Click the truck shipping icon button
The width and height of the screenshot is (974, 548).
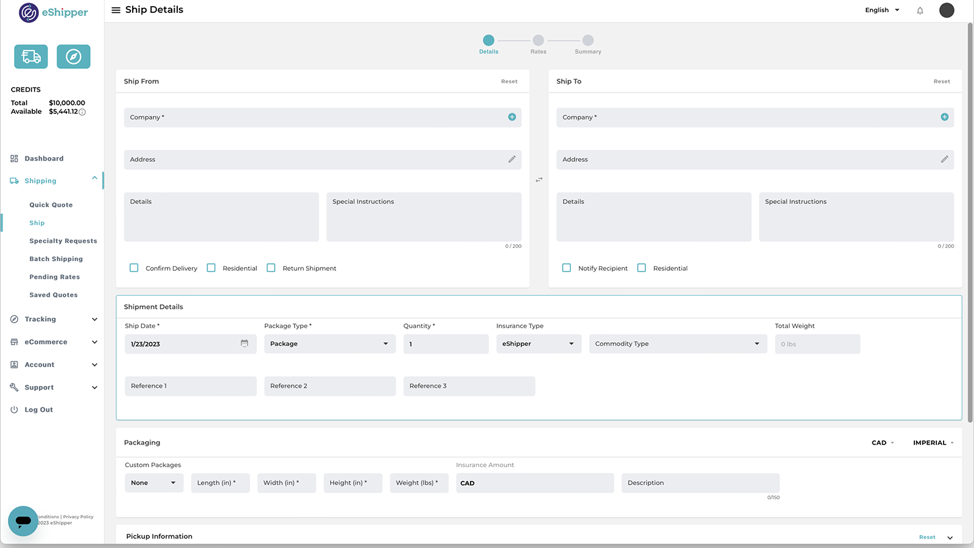[31, 57]
